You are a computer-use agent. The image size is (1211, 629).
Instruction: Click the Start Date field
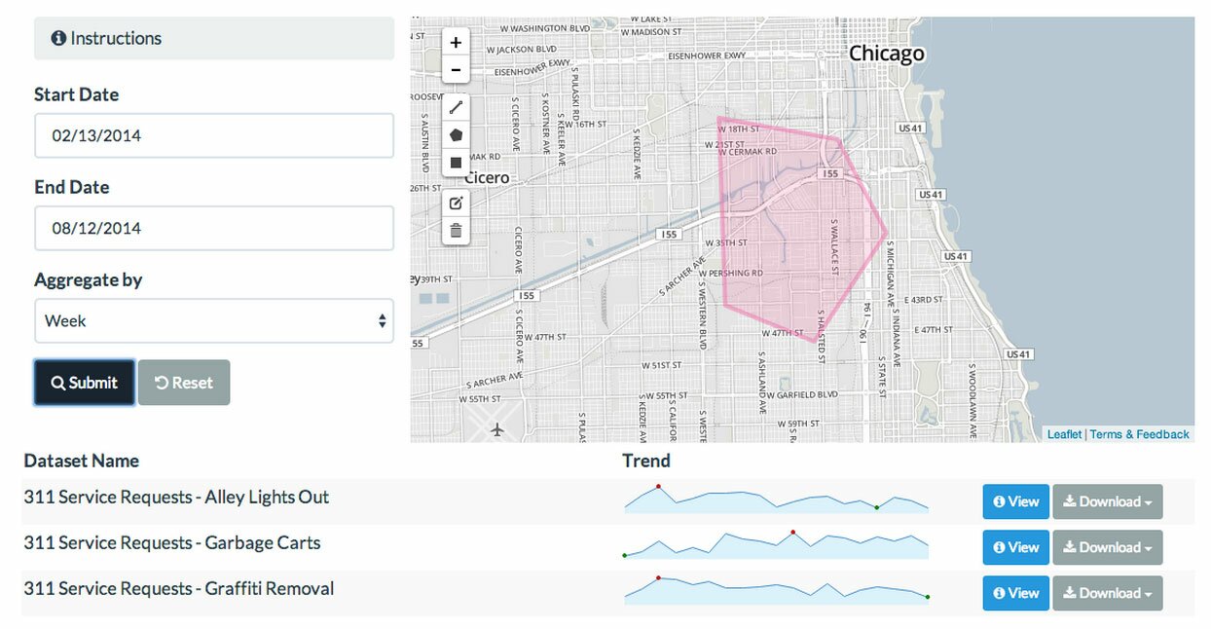pos(214,135)
